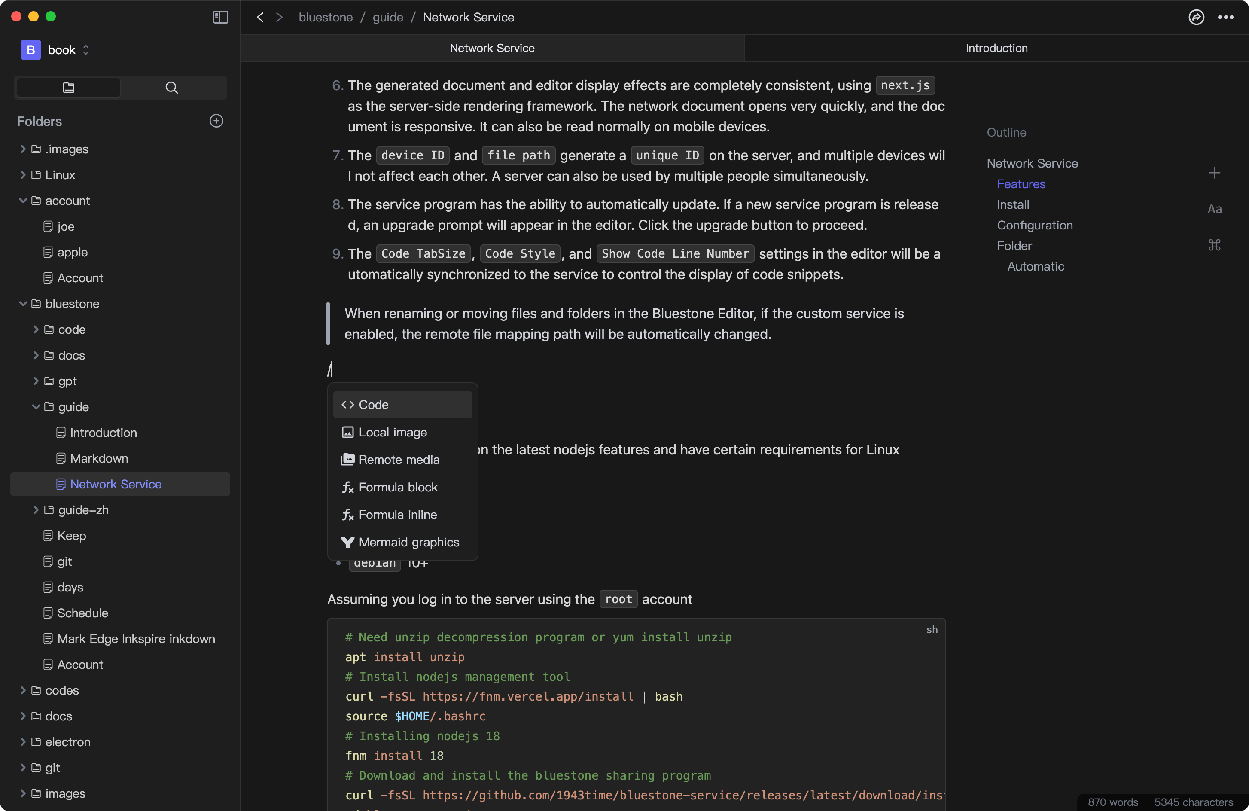Switch to the Introduction tab
Screen dimensions: 1249x811
996,48
